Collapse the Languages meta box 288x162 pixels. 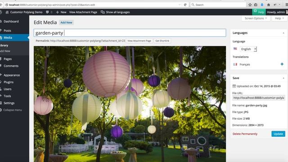[283, 33]
